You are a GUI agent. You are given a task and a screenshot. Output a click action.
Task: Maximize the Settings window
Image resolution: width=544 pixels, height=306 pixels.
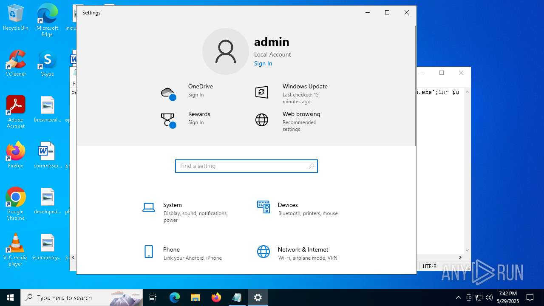tap(387, 12)
